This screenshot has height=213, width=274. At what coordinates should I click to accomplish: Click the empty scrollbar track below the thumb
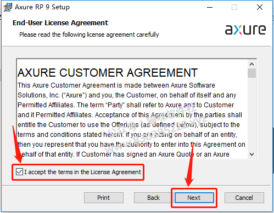click(x=251, y=114)
